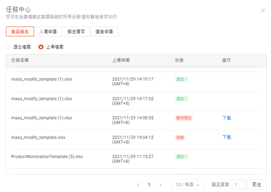Go to next page with right chevron
The image size is (271, 192).
click(x=160, y=185)
